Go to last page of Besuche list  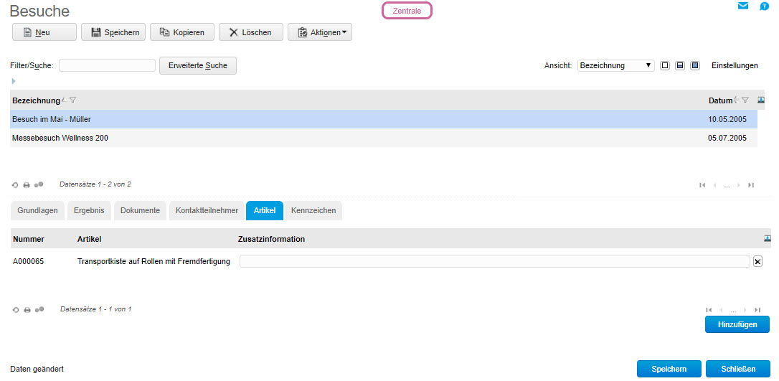[x=751, y=185]
